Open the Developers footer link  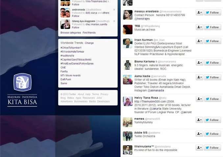[x=103, y=101]
